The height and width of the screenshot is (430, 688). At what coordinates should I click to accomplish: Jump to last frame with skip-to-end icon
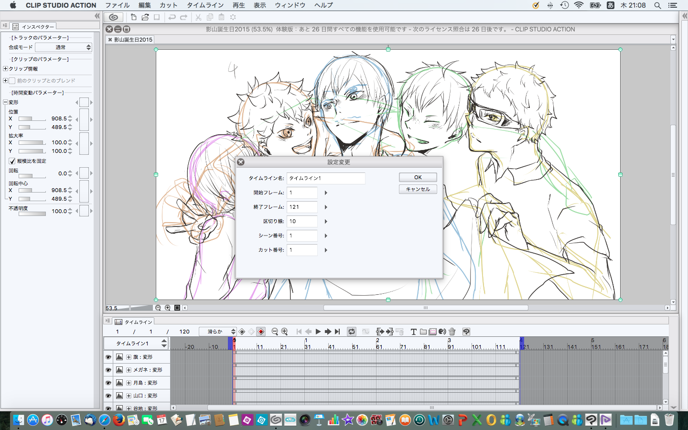tap(337, 332)
